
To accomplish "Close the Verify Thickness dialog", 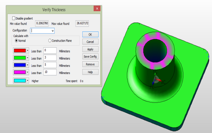I will tap(97, 9).
